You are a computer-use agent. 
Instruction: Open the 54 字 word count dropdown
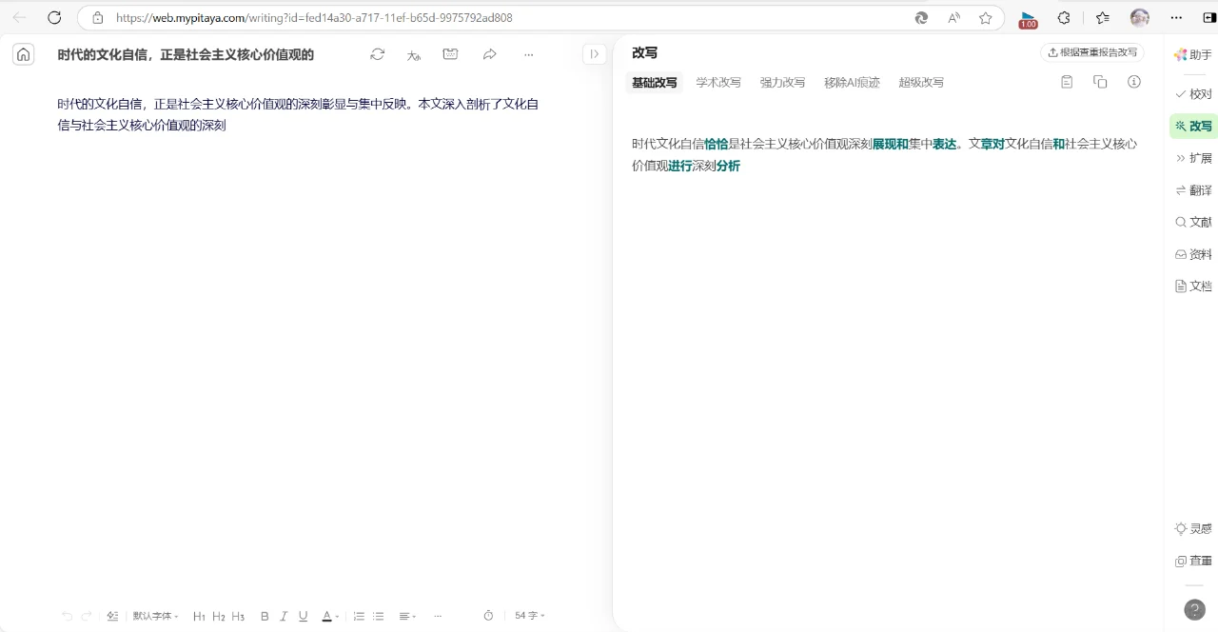(x=530, y=616)
